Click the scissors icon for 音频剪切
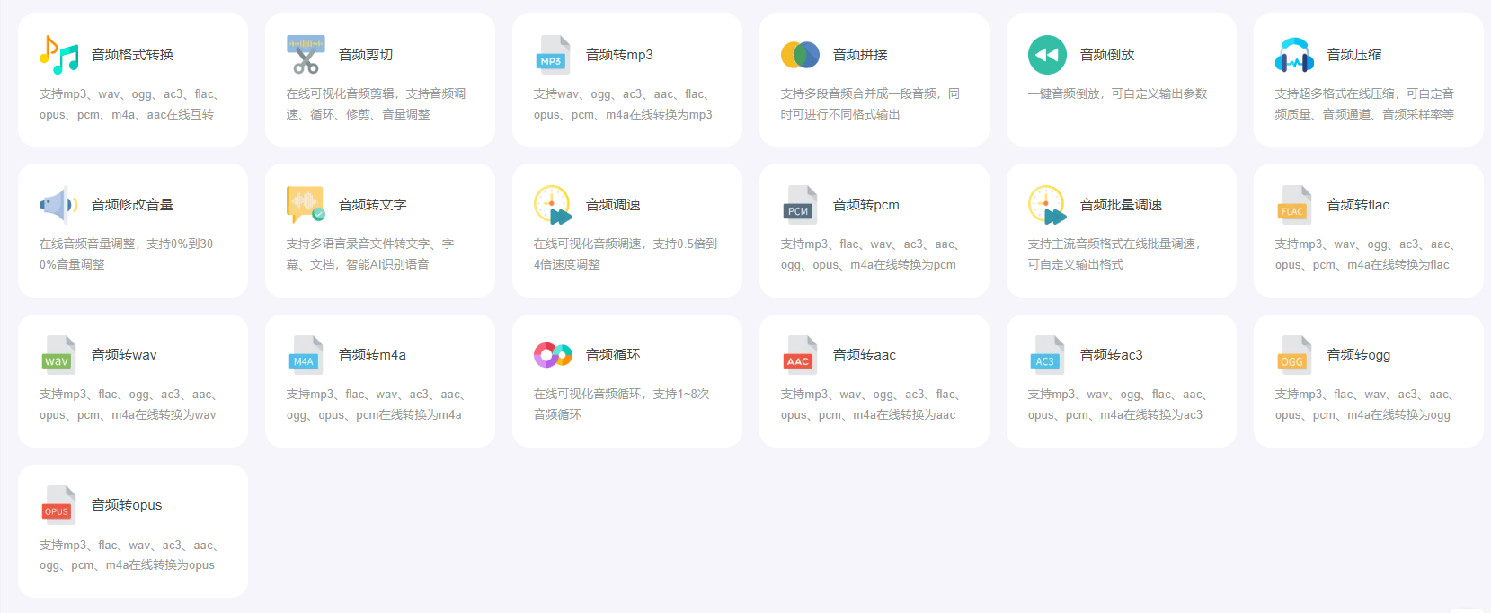 click(306, 55)
